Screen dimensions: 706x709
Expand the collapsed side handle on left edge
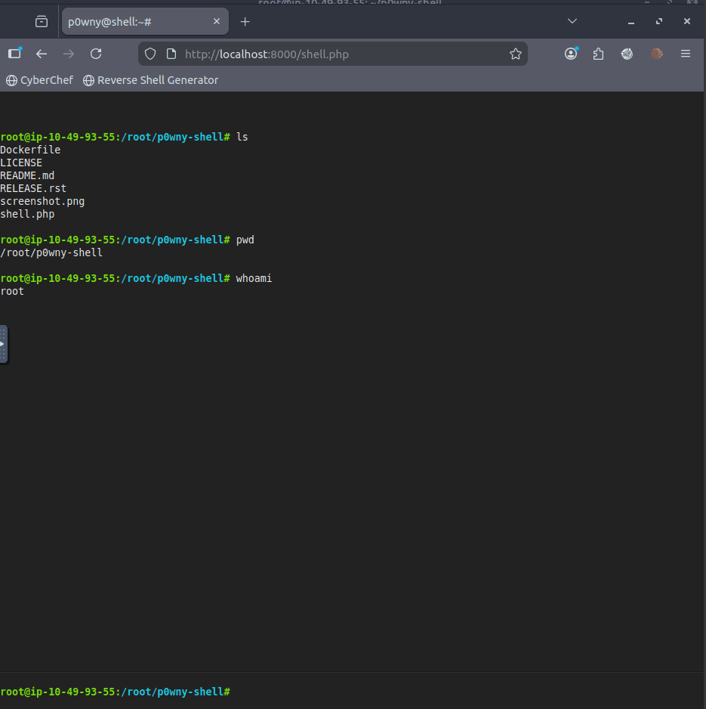(x=3, y=344)
